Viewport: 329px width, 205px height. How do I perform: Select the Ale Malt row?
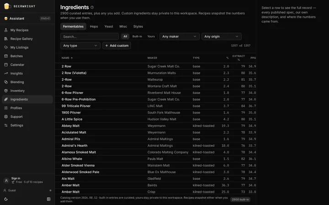point(155,179)
